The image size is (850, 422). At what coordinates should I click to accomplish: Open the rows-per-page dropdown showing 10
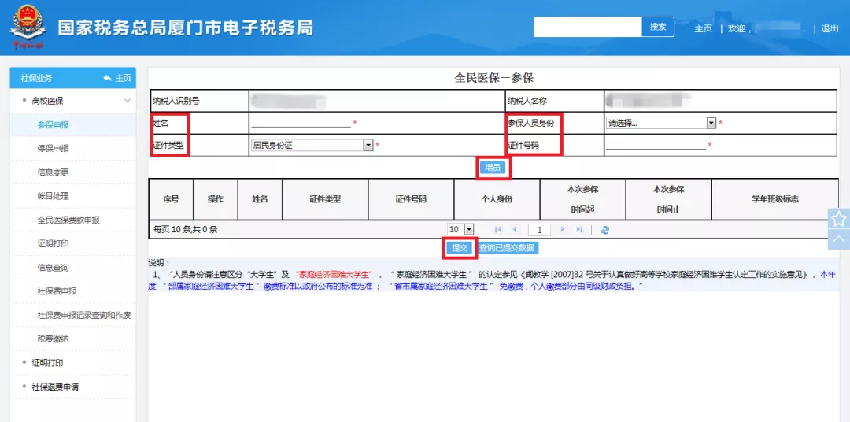pyautogui.click(x=460, y=229)
